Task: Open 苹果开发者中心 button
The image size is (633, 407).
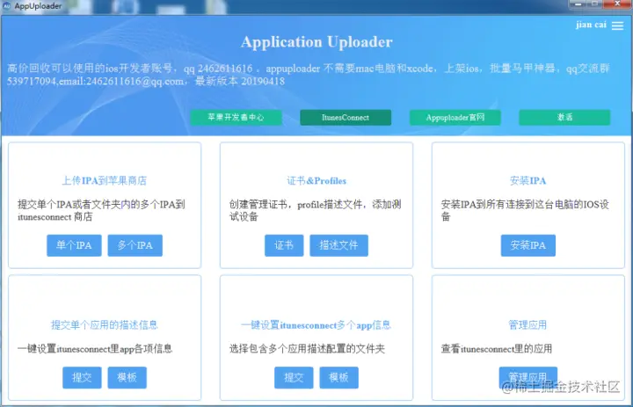Action: click(236, 118)
